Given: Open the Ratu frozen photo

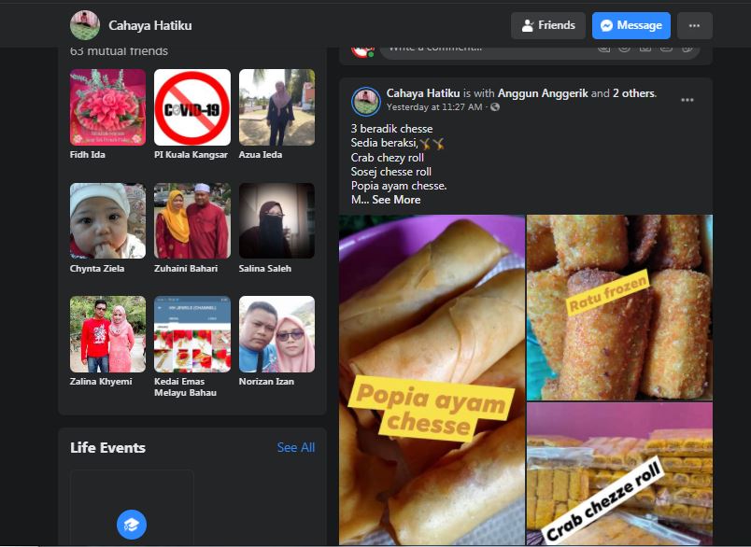Looking at the screenshot, I should 618,307.
